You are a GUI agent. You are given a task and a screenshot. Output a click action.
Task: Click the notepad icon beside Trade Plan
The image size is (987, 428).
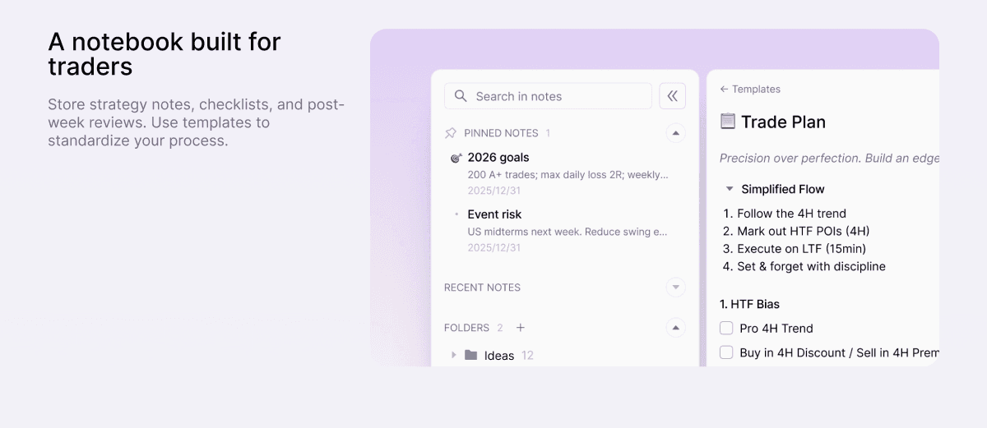pyautogui.click(x=727, y=122)
